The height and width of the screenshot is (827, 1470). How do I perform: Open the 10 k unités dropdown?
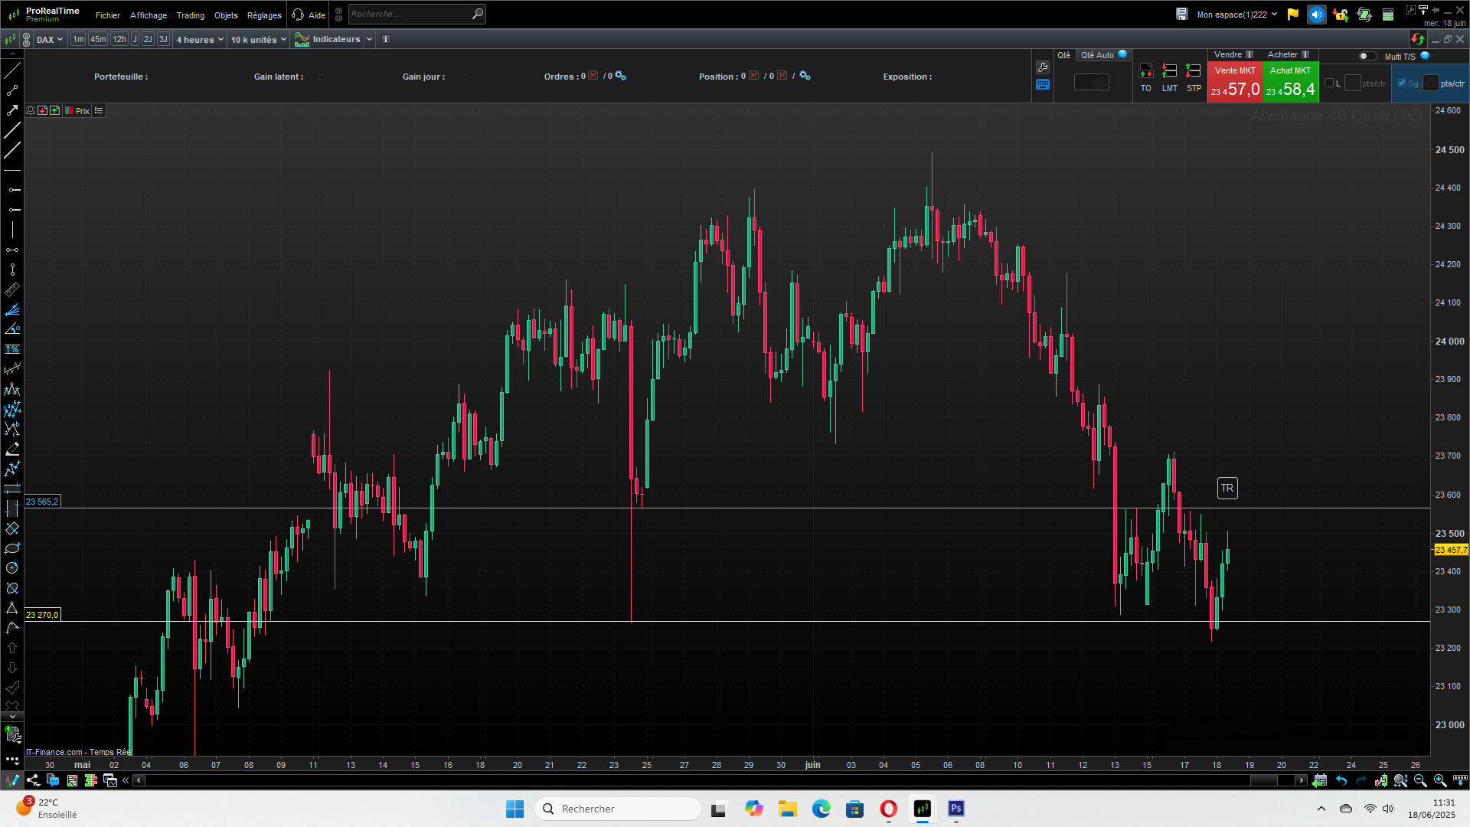[258, 40]
